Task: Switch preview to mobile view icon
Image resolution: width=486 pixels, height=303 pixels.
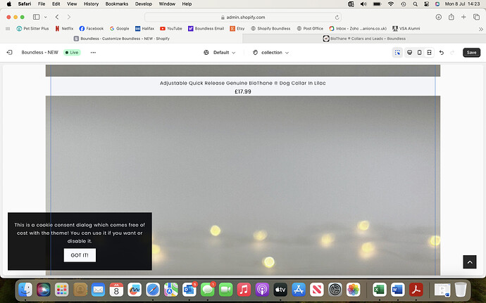Action: [419, 53]
